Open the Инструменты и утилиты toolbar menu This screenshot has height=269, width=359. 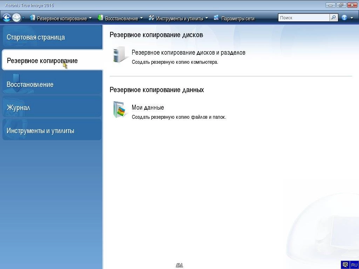click(180, 19)
